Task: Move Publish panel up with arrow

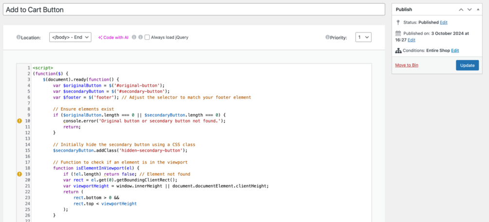Action: [461, 10]
